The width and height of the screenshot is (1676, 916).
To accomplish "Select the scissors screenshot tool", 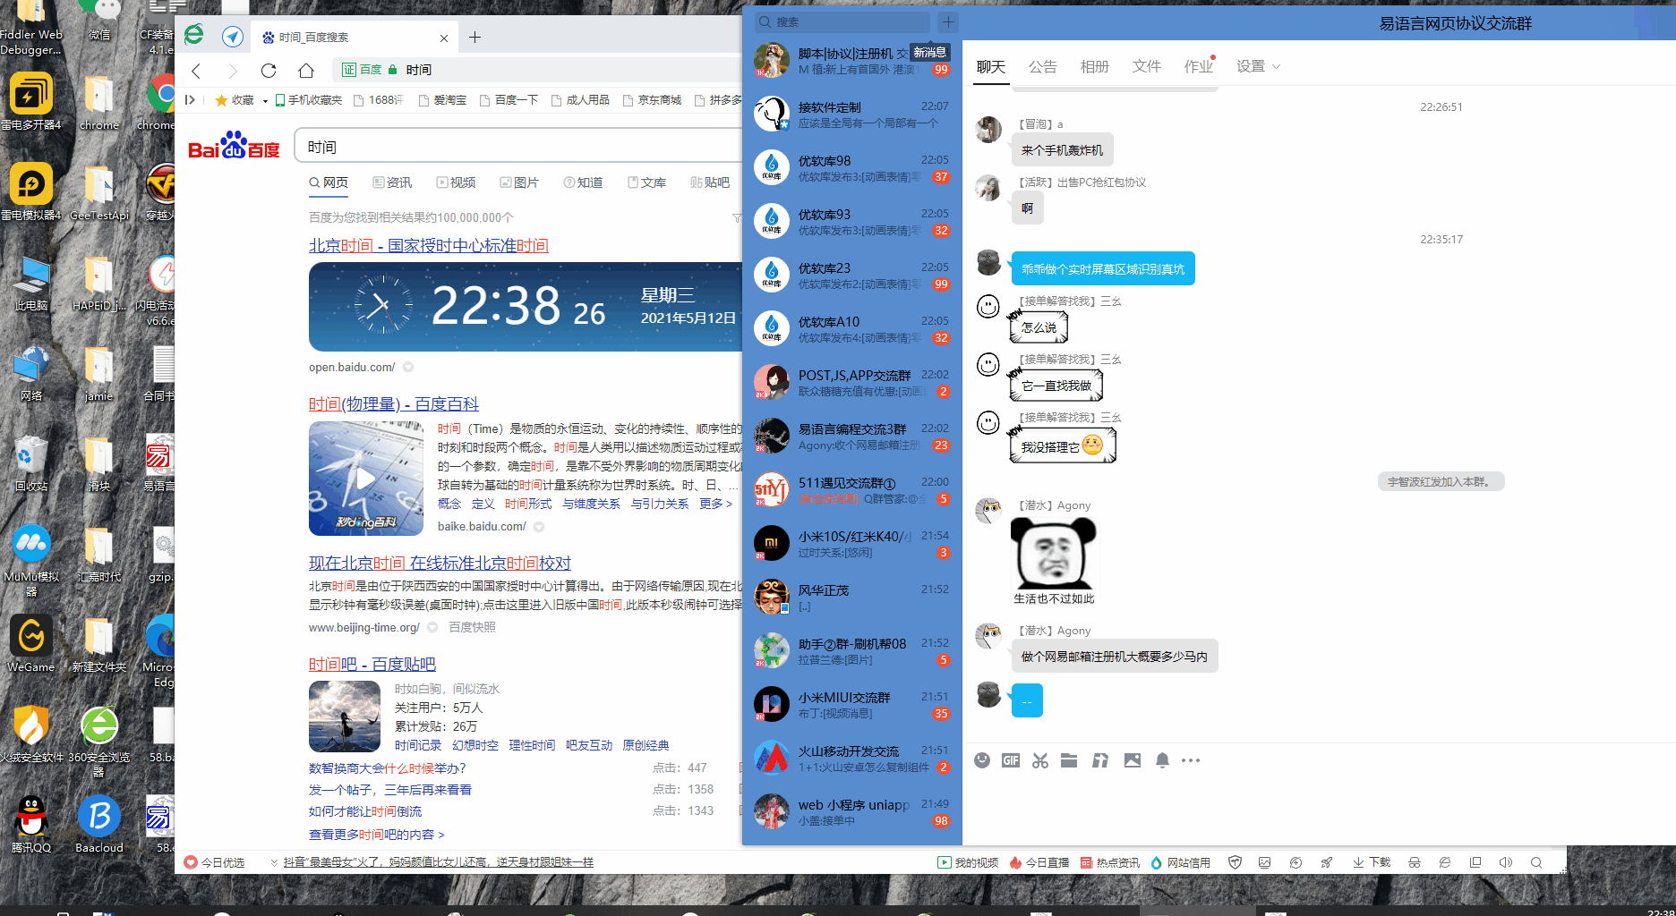I will pos(1039,760).
